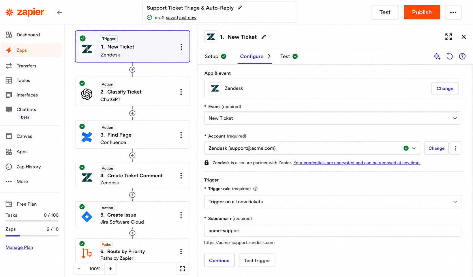
Task: Zoom out the canvas with minus
Action: click(79, 269)
